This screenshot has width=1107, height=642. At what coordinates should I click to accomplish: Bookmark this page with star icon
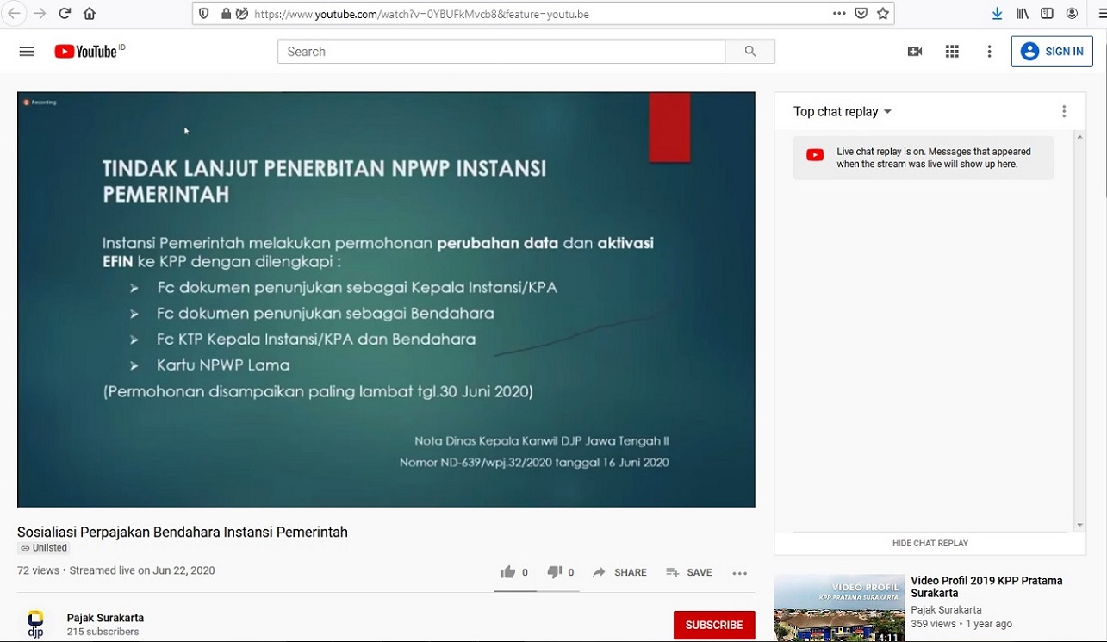pyautogui.click(x=883, y=14)
